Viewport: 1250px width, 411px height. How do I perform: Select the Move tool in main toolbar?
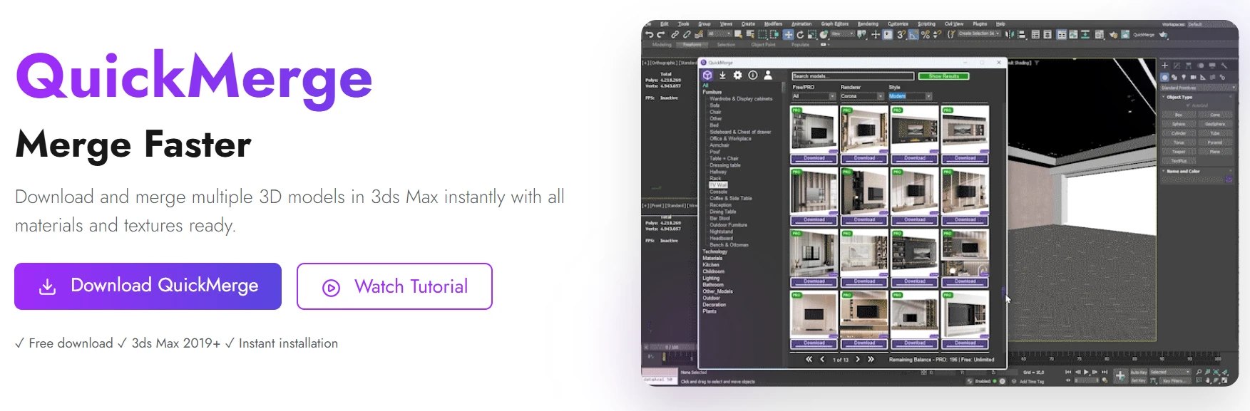788,34
